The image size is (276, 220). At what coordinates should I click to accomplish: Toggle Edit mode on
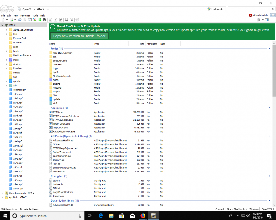pyautogui.click(x=215, y=9)
